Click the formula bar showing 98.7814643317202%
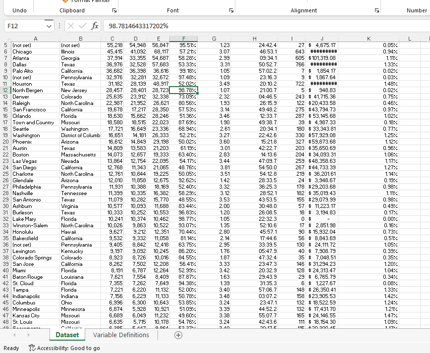Screen dimensions: 430x353 pos(266,26)
